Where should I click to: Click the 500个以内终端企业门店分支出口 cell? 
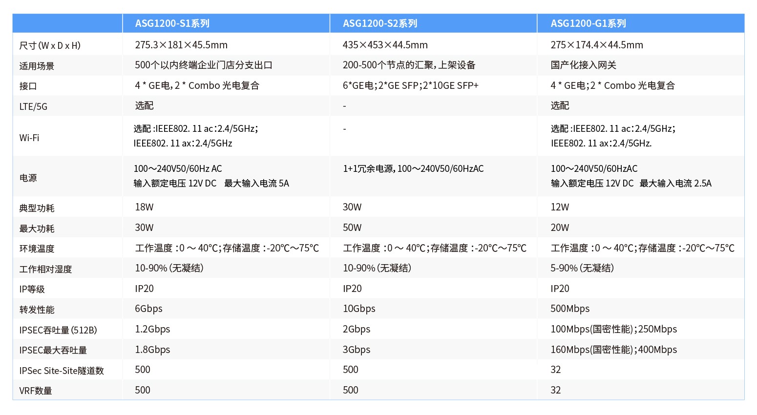point(204,65)
